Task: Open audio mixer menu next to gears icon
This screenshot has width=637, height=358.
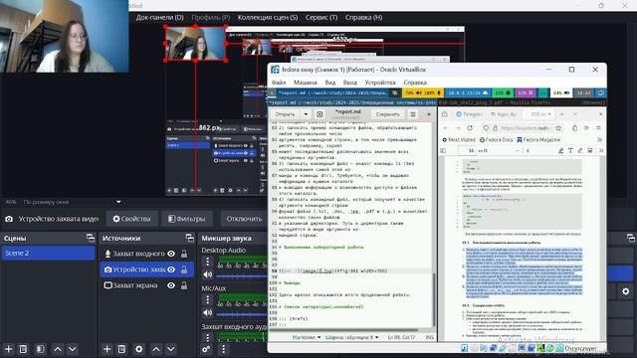Action: click(x=223, y=349)
